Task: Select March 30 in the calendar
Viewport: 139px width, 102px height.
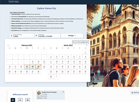Action: [51, 77]
